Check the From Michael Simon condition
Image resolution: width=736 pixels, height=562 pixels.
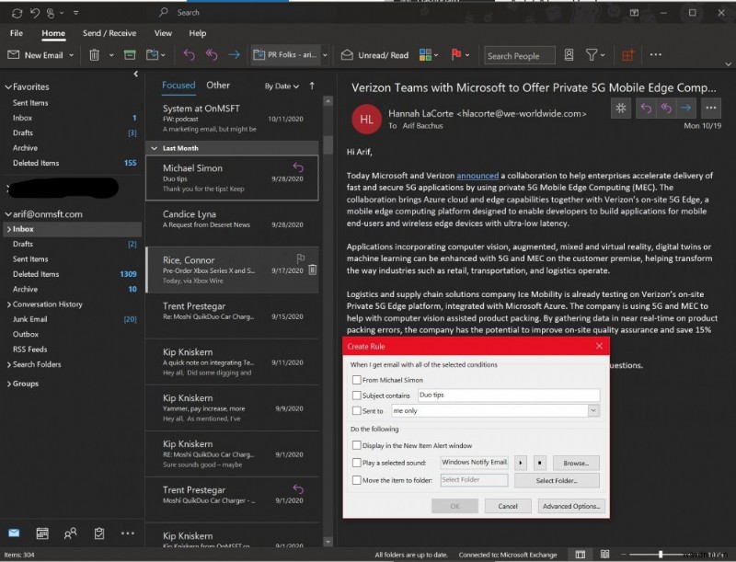coord(356,380)
